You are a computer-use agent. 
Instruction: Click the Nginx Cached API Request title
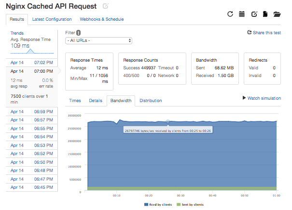pyautogui.click(x=51, y=6)
